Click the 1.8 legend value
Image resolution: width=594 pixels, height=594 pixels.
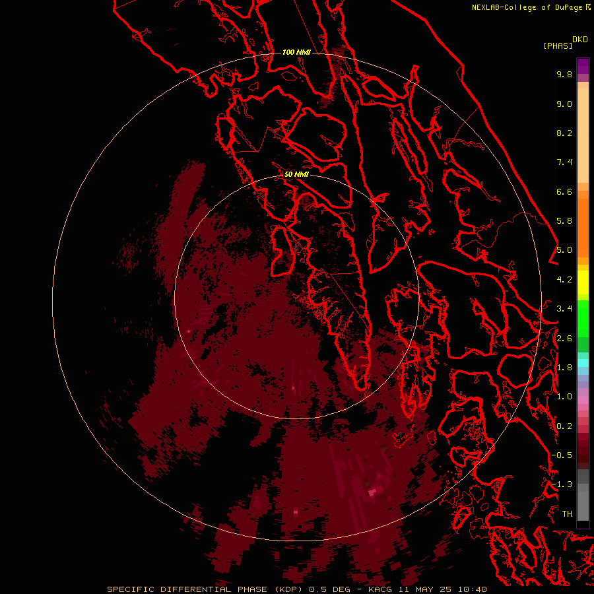(564, 368)
